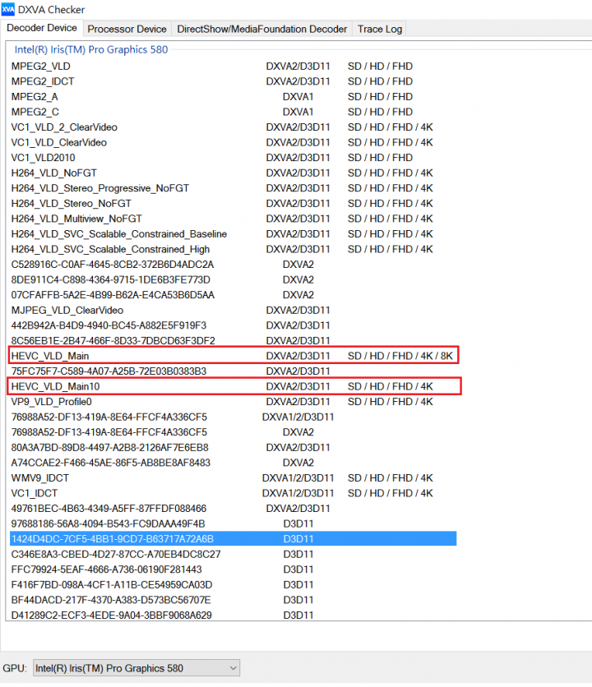
Task: Select the 442B942A-B4D9-4940 GUID row
Action: (x=234, y=325)
